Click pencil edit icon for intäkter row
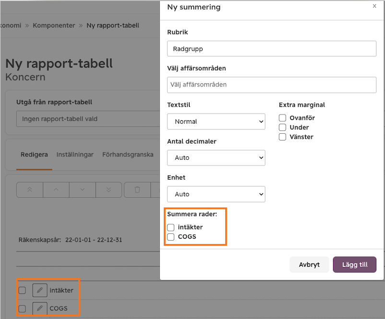 pyautogui.click(x=40, y=290)
